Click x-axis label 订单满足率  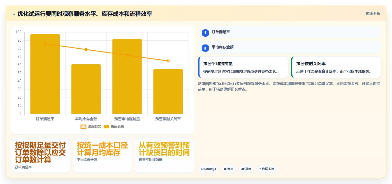tap(45, 119)
